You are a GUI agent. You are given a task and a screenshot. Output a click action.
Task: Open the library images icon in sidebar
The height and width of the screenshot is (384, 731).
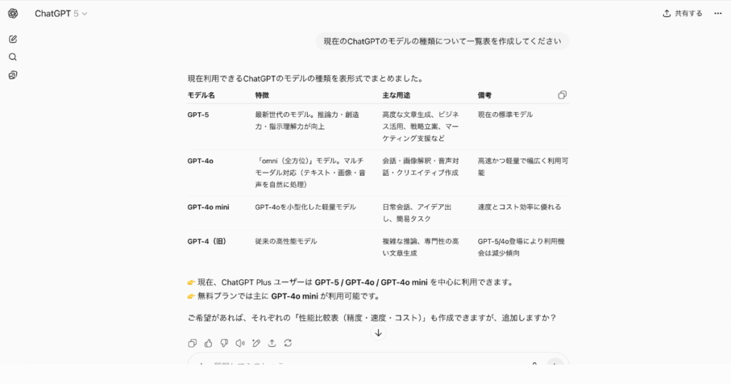point(13,75)
